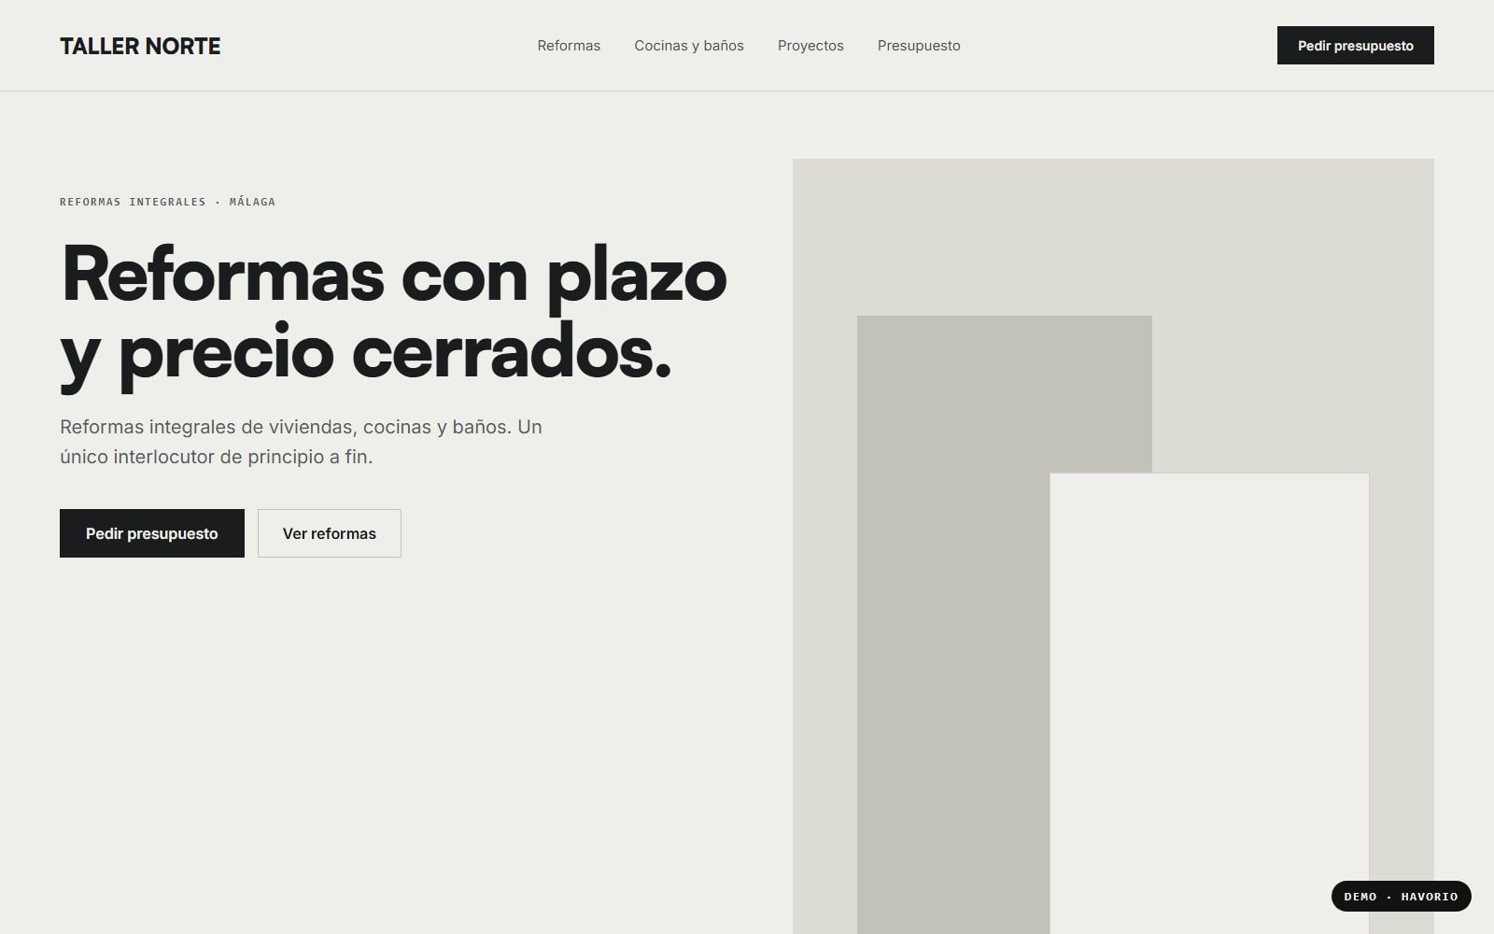Open the Reformas nav link
Screen dimensions: 1494x934
[569, 46]
